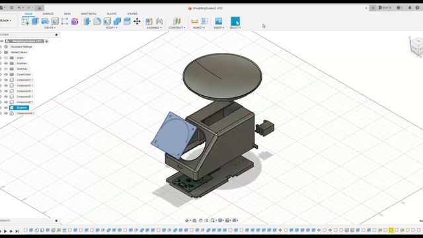Click the blue square cover on the model
The image size is (423, 238).
(174, 135)
